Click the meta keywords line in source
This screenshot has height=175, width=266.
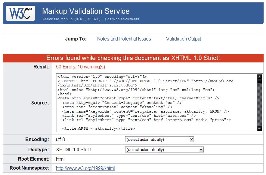click(145, 111)
